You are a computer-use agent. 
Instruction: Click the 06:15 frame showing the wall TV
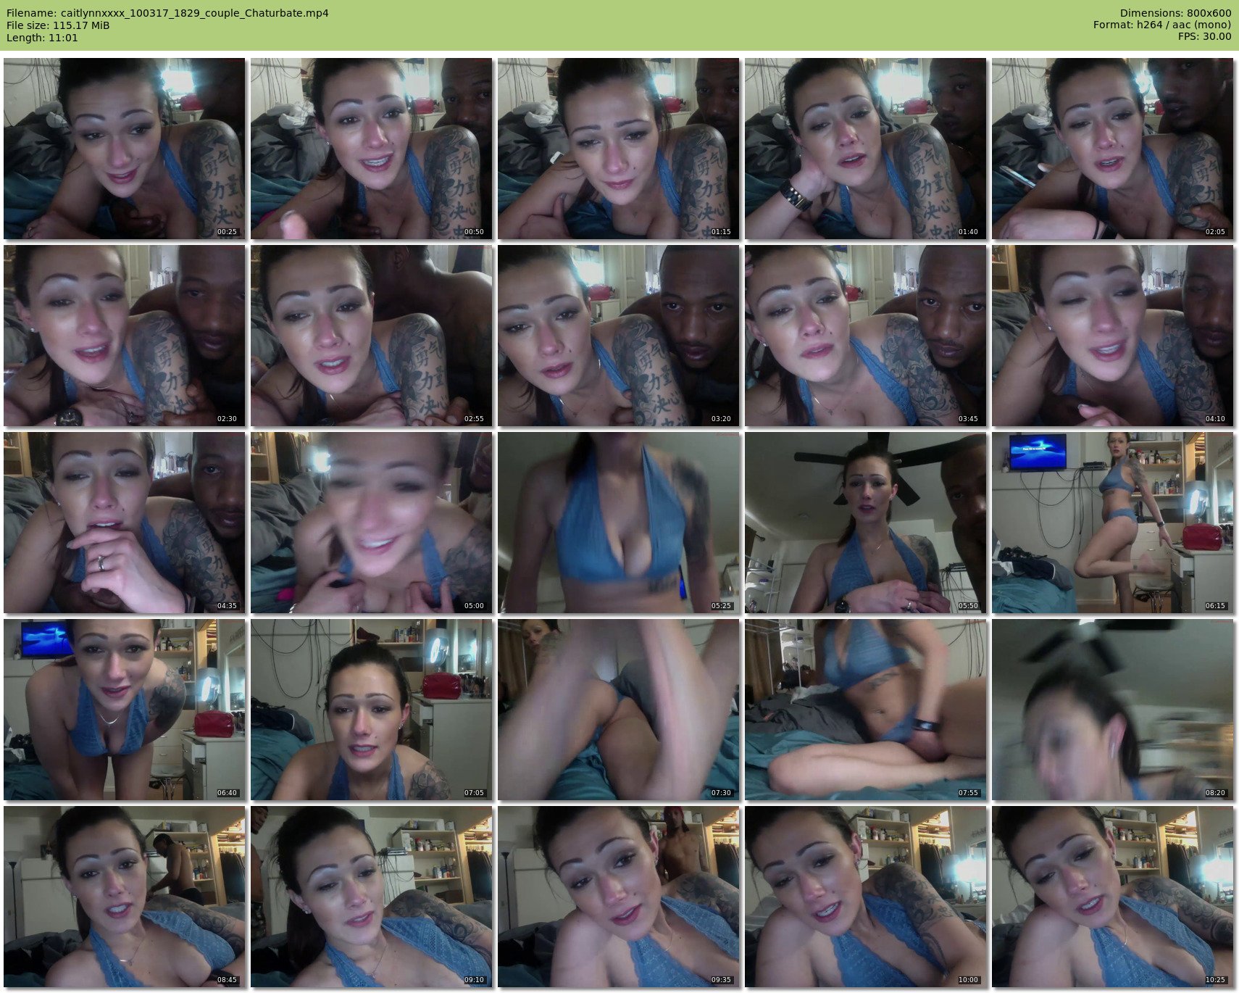pyautogui.click(x=1113, y=523)
